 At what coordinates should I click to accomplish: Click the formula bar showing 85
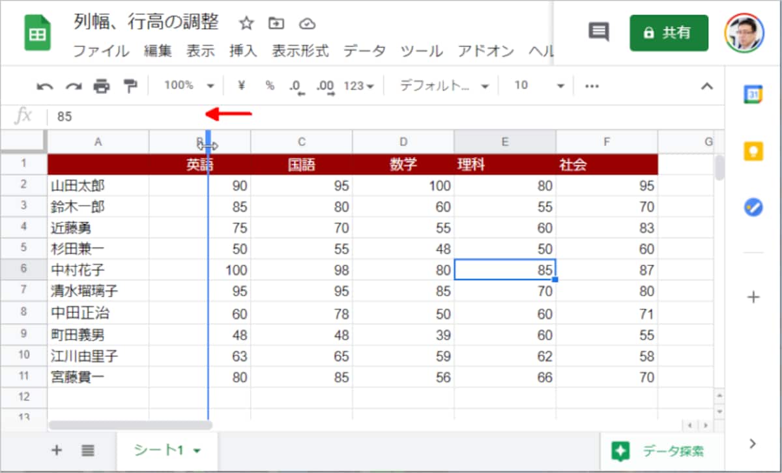[x=384, y=117]
